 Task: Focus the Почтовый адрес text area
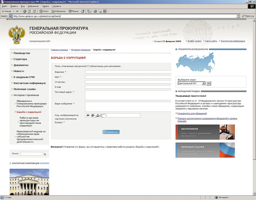(128, 95)
